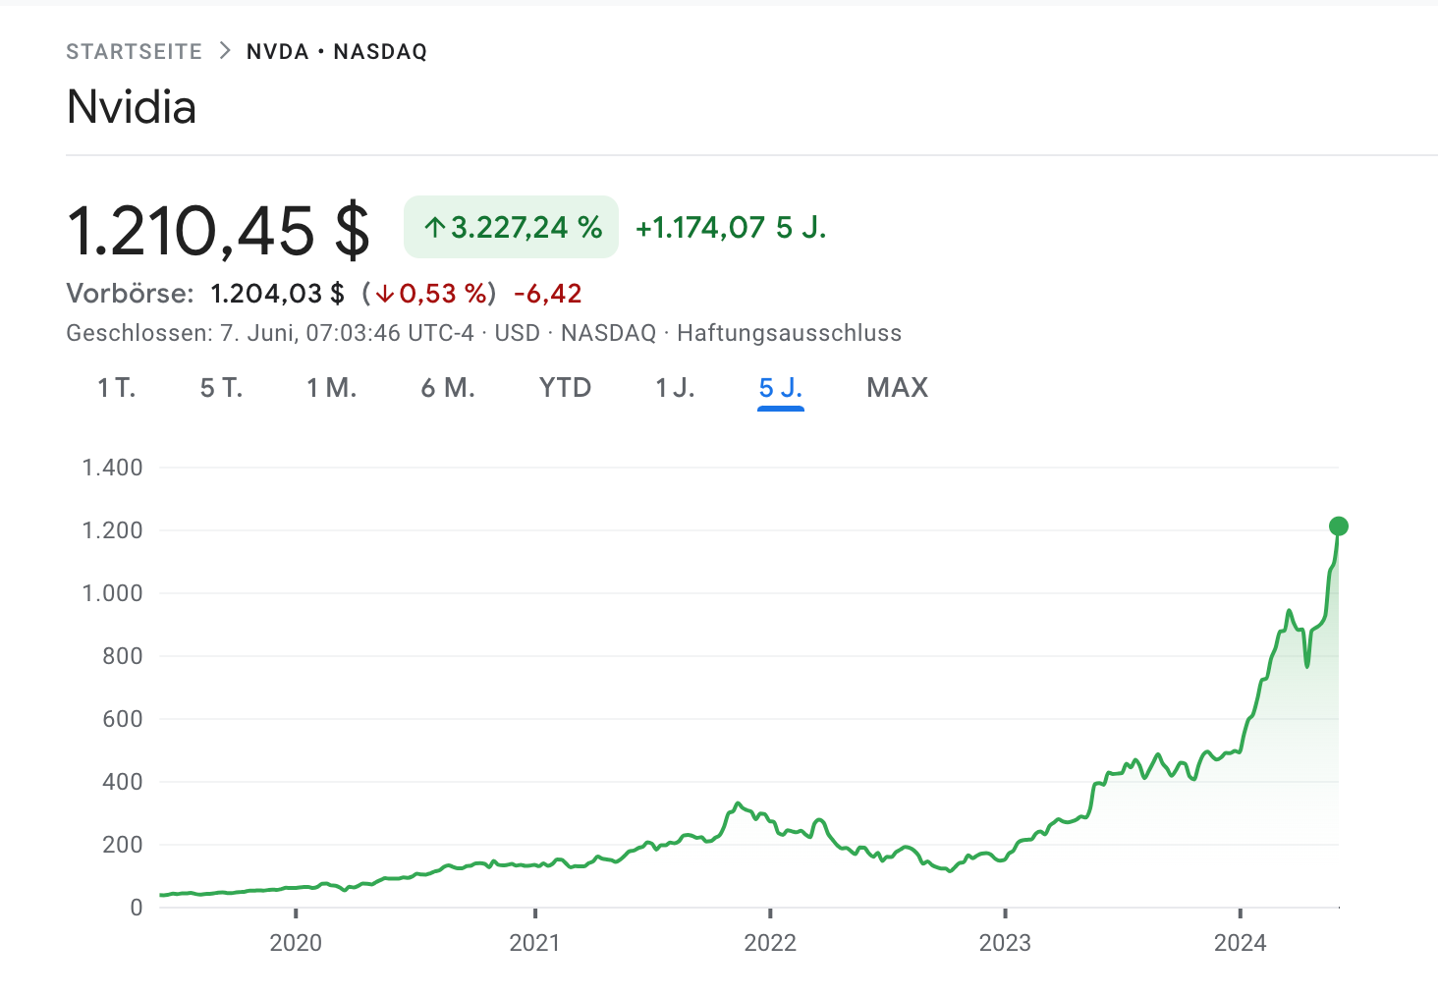Click the 2022 x-axis label
Viewport: 1438px width, 996px height.
point(770,943)
